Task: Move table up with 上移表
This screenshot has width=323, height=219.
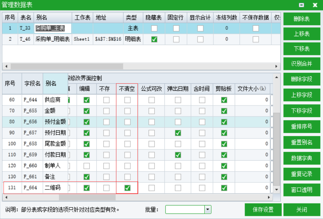Action: 302,34
